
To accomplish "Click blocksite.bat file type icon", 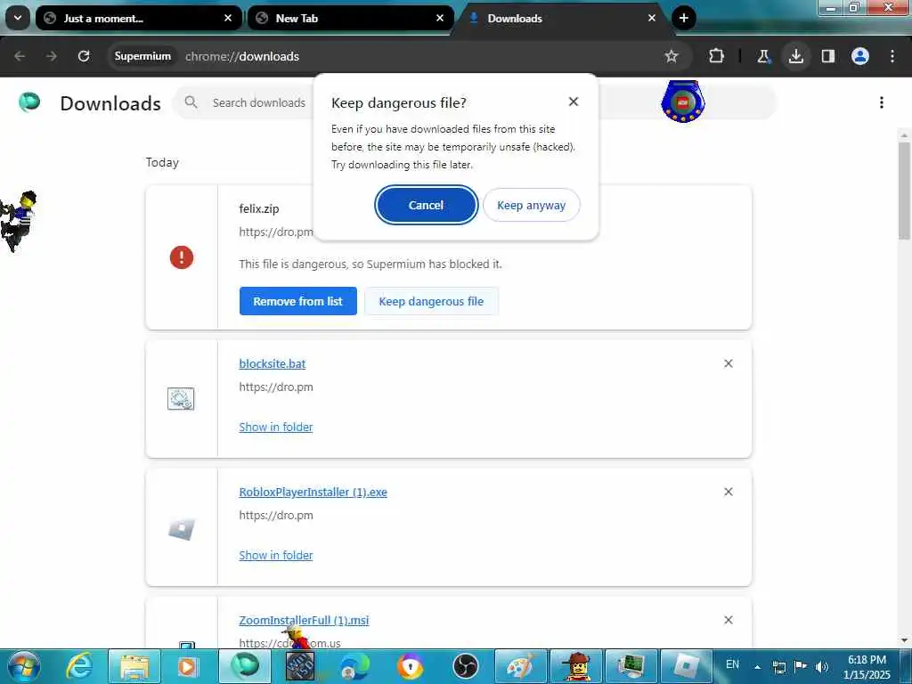I will point(181,398).
